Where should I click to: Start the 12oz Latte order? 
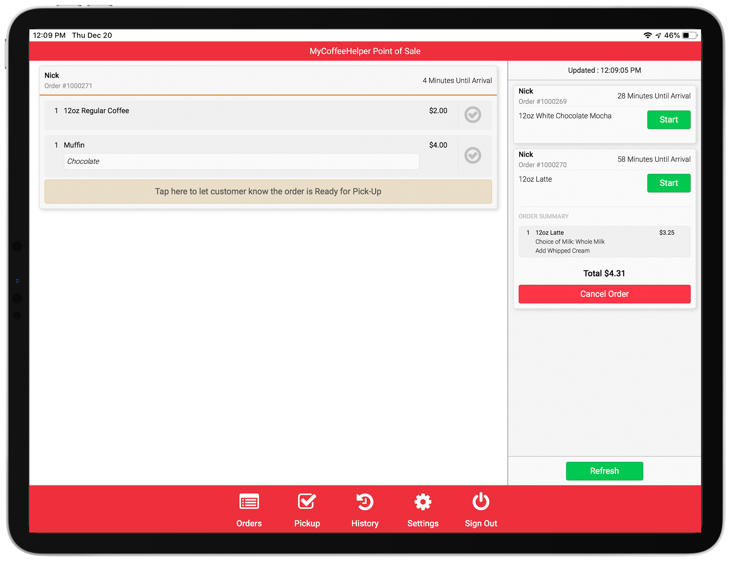pyautogui.click(x=668, y=183)
